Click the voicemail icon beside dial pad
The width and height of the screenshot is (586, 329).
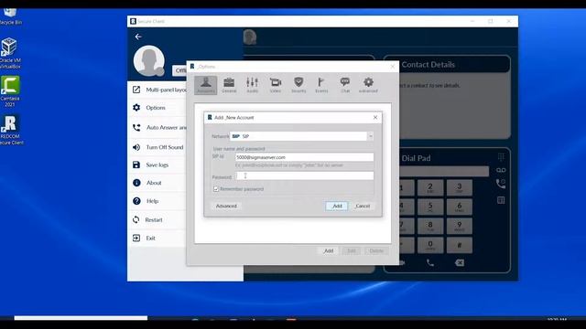pos(501,170)
